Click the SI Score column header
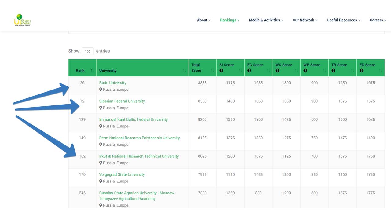The width and height of the screenshot is (391, 220). pyautogui.click(x=230, y=68)
